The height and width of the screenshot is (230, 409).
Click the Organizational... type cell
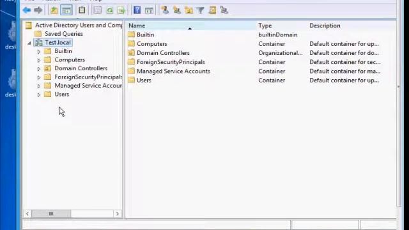point(281,53)
